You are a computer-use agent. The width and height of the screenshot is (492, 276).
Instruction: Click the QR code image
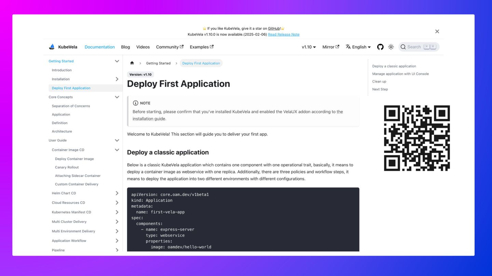(417, 138)
